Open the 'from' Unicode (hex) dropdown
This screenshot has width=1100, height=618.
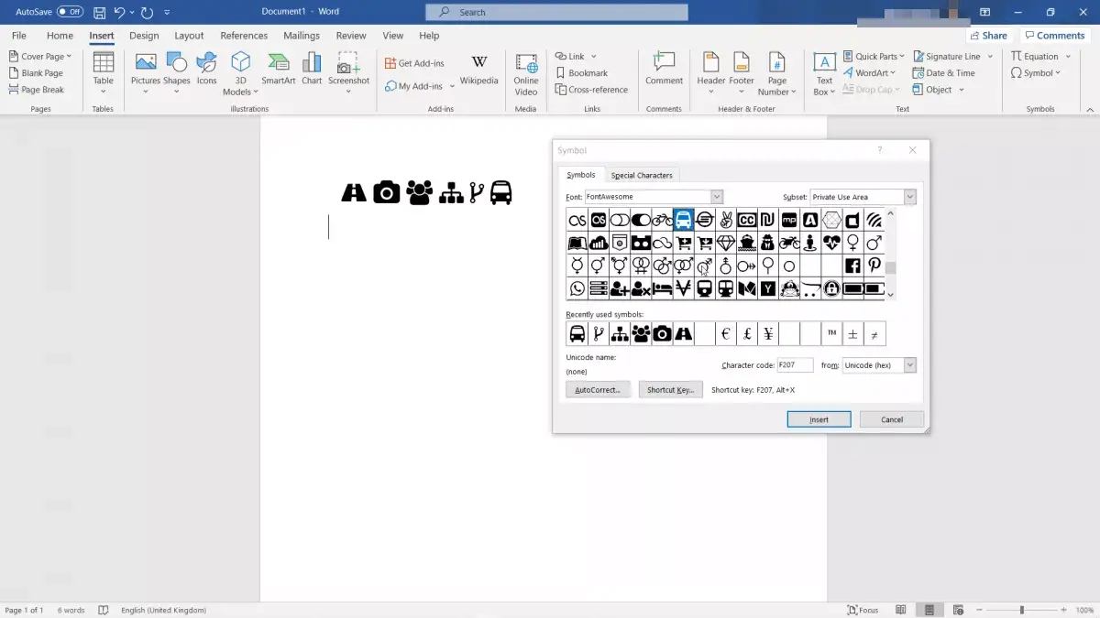pos(910,365)
